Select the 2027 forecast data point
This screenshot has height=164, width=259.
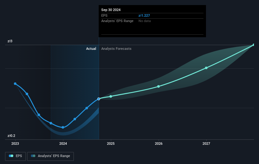click(206, 68)
